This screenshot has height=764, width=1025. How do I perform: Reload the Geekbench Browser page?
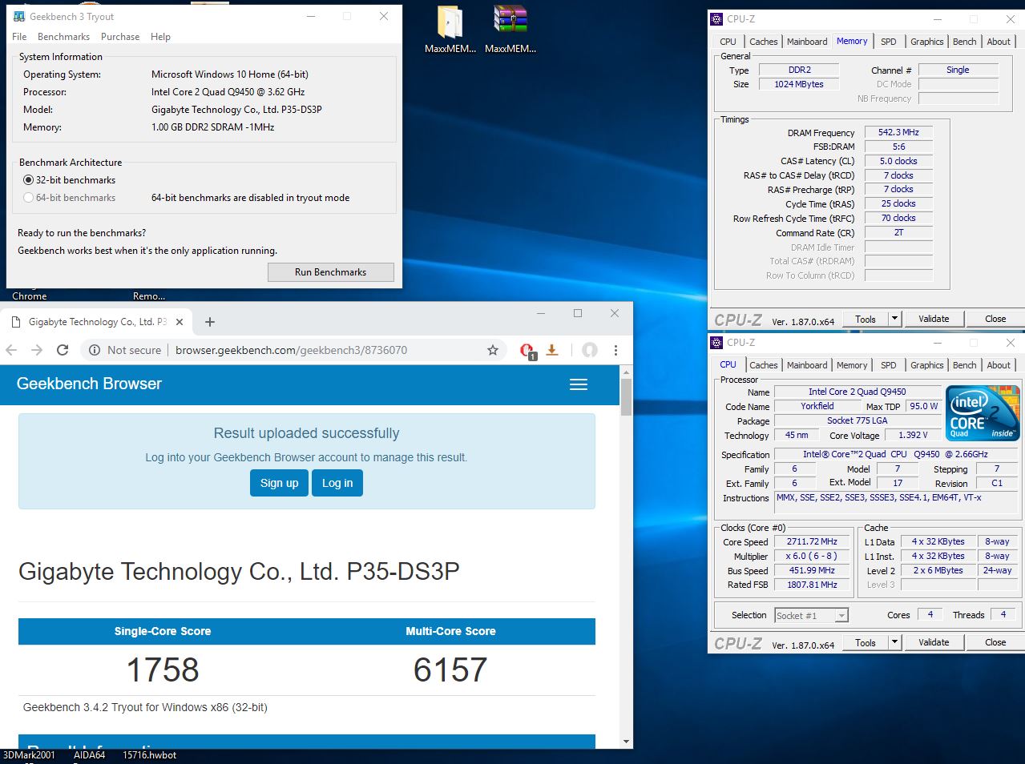(x=63, y=350)
